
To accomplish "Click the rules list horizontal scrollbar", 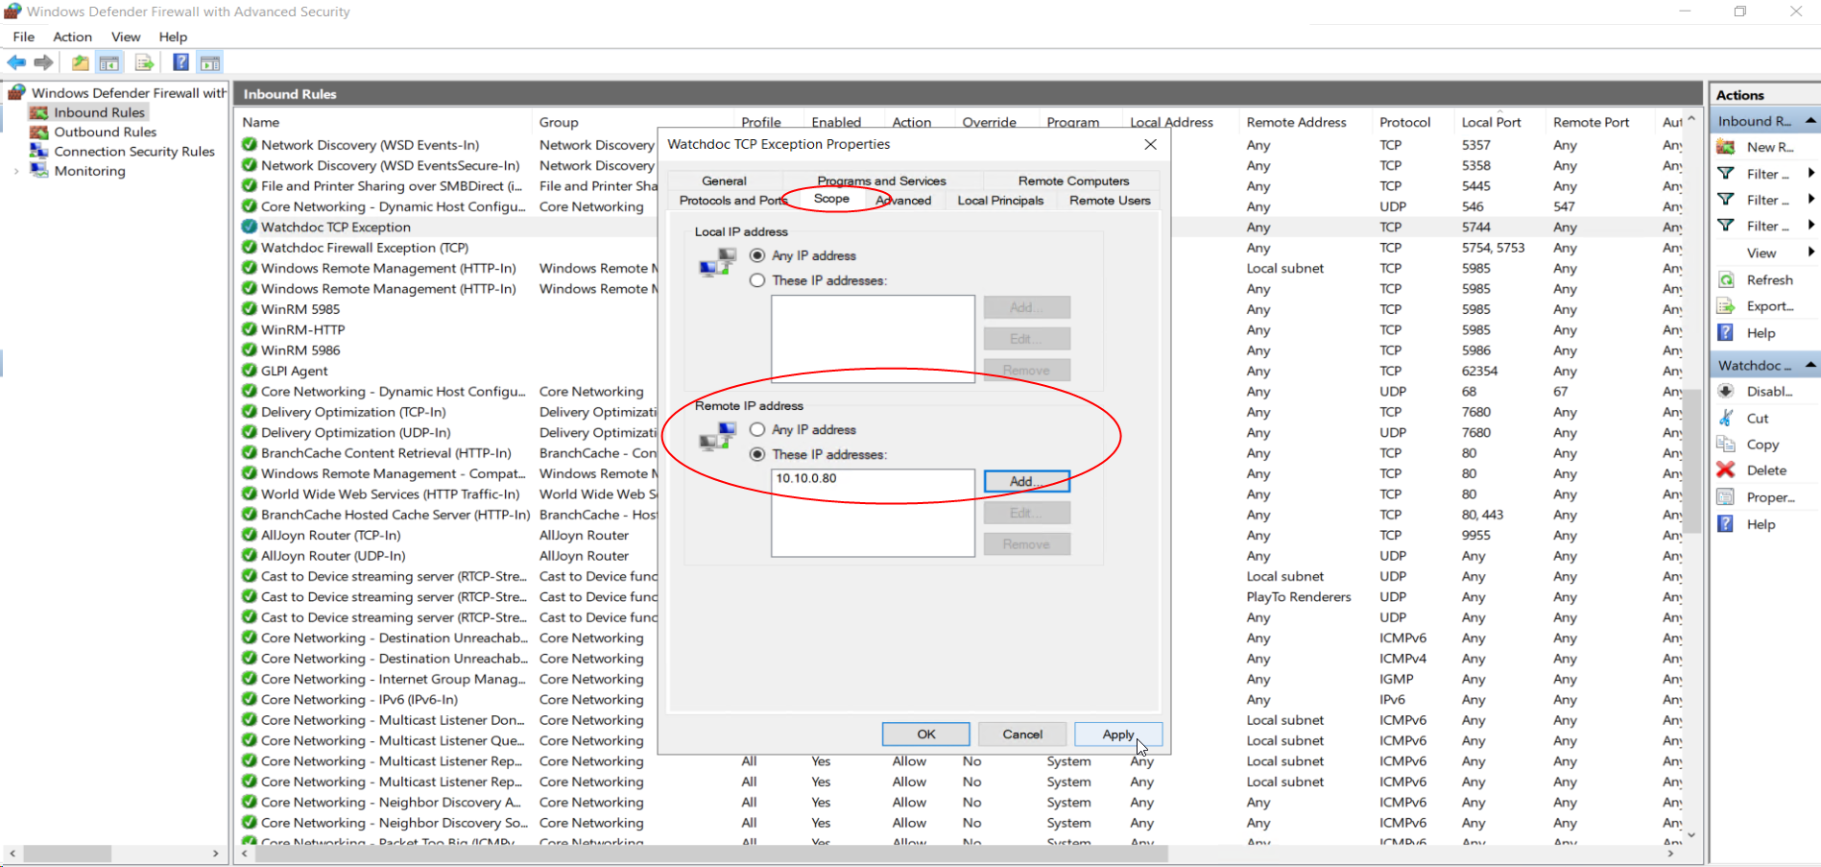I will [x=710, y=853].
